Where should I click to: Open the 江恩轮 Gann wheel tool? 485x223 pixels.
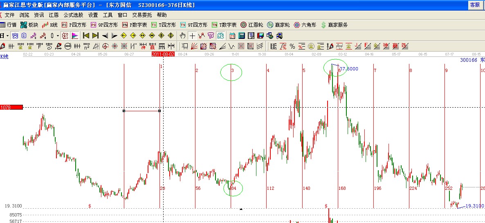pyautogui.click(x=252, y=25)
